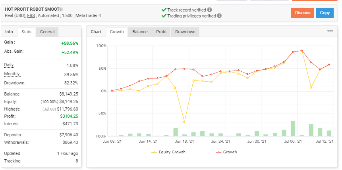Click the Trading privileges verified info icon
Image resolution: width=342 pixels, height=170 pixels.
pos(219,16)
